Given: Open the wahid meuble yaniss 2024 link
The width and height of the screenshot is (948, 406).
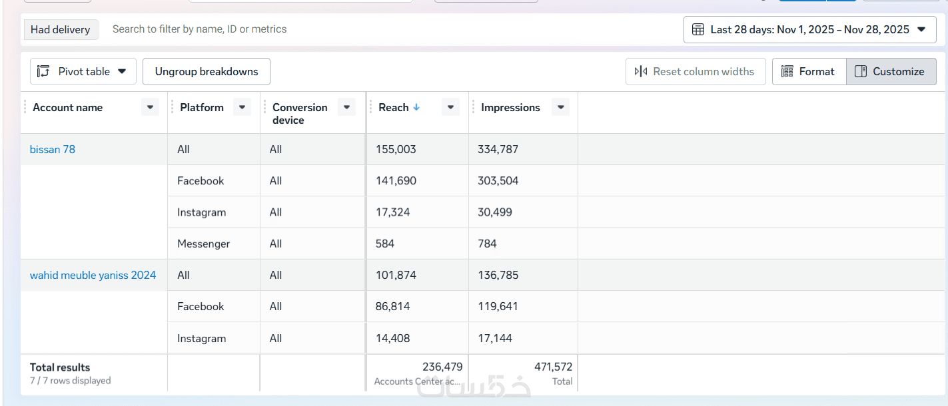Looking at the screenshot, I should pos(93,276).
